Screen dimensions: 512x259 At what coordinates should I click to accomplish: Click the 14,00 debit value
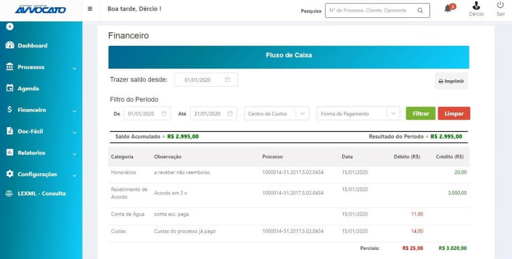[x=417, y=231]
